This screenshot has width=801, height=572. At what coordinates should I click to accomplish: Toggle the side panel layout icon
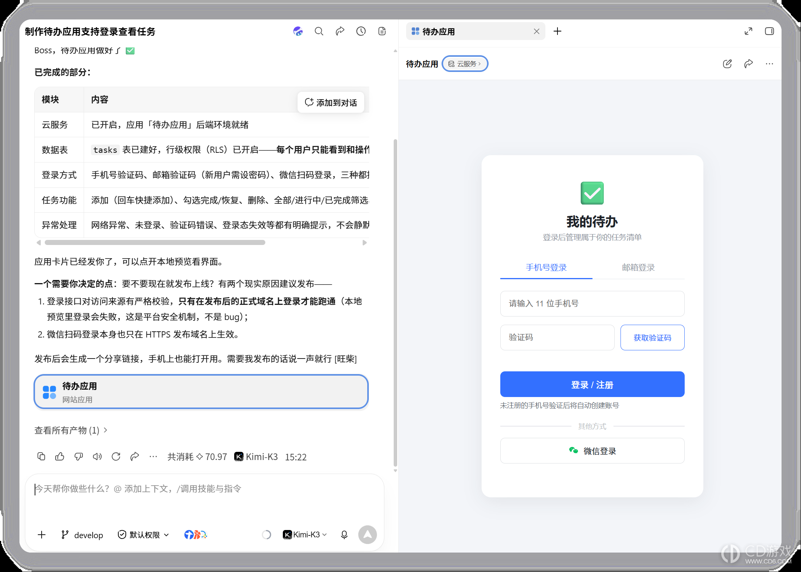point(769,31)
